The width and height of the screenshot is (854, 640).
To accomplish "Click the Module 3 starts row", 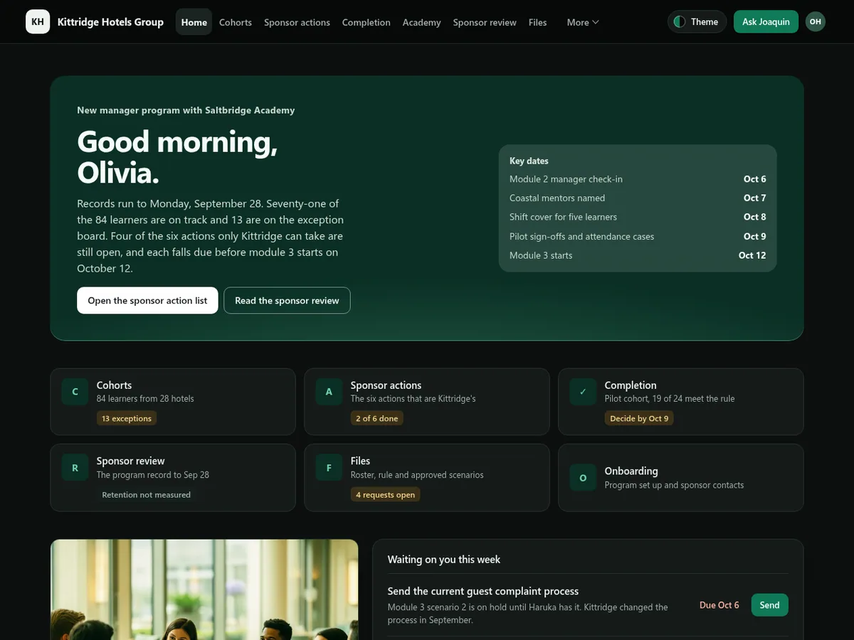I will click(638, 255).
